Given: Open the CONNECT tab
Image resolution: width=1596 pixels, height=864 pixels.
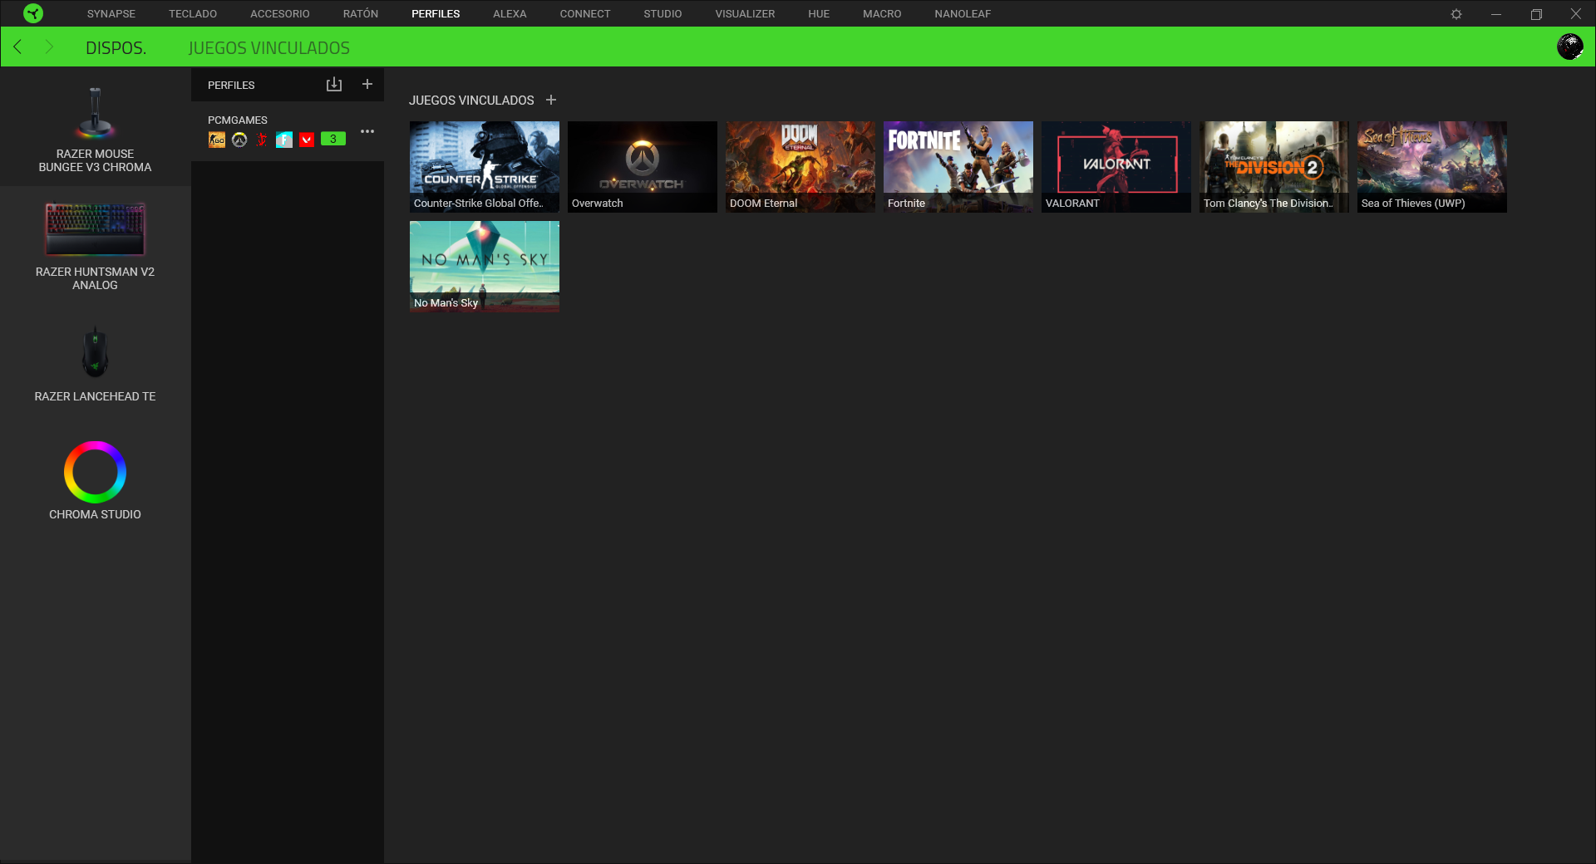Looking at the screenshot, I should [585, 14].
